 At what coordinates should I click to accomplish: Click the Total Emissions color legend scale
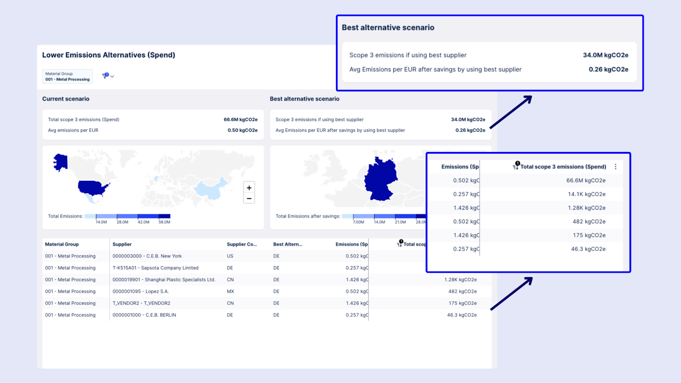tap(127, 215)
